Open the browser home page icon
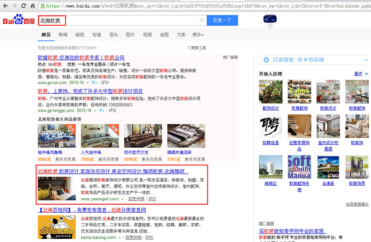 (x=32, y=5)
